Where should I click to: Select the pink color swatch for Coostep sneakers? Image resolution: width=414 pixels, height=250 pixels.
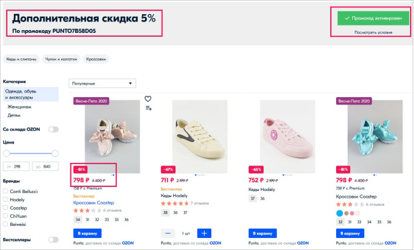pos(352,213)
